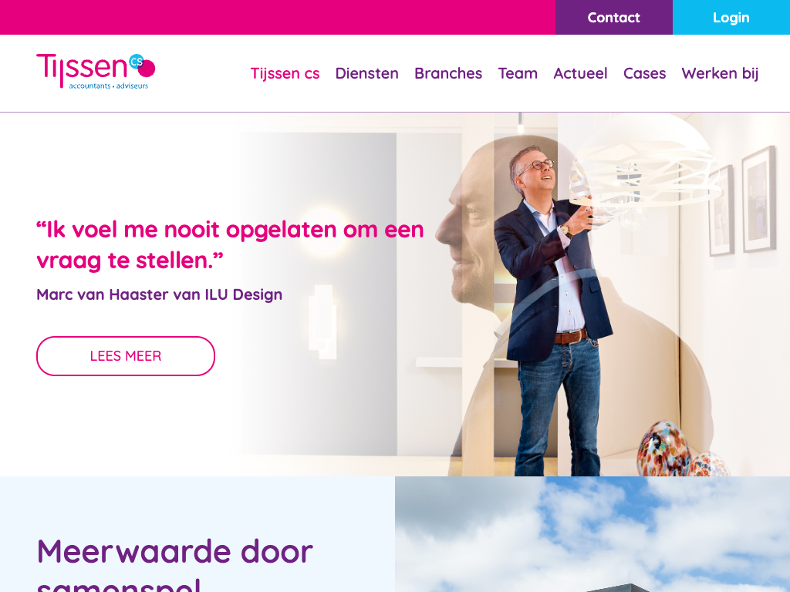The width and height of the screenshot is (790, 592).
Task: Open the Team page
Action: click(x=518, y=73)
